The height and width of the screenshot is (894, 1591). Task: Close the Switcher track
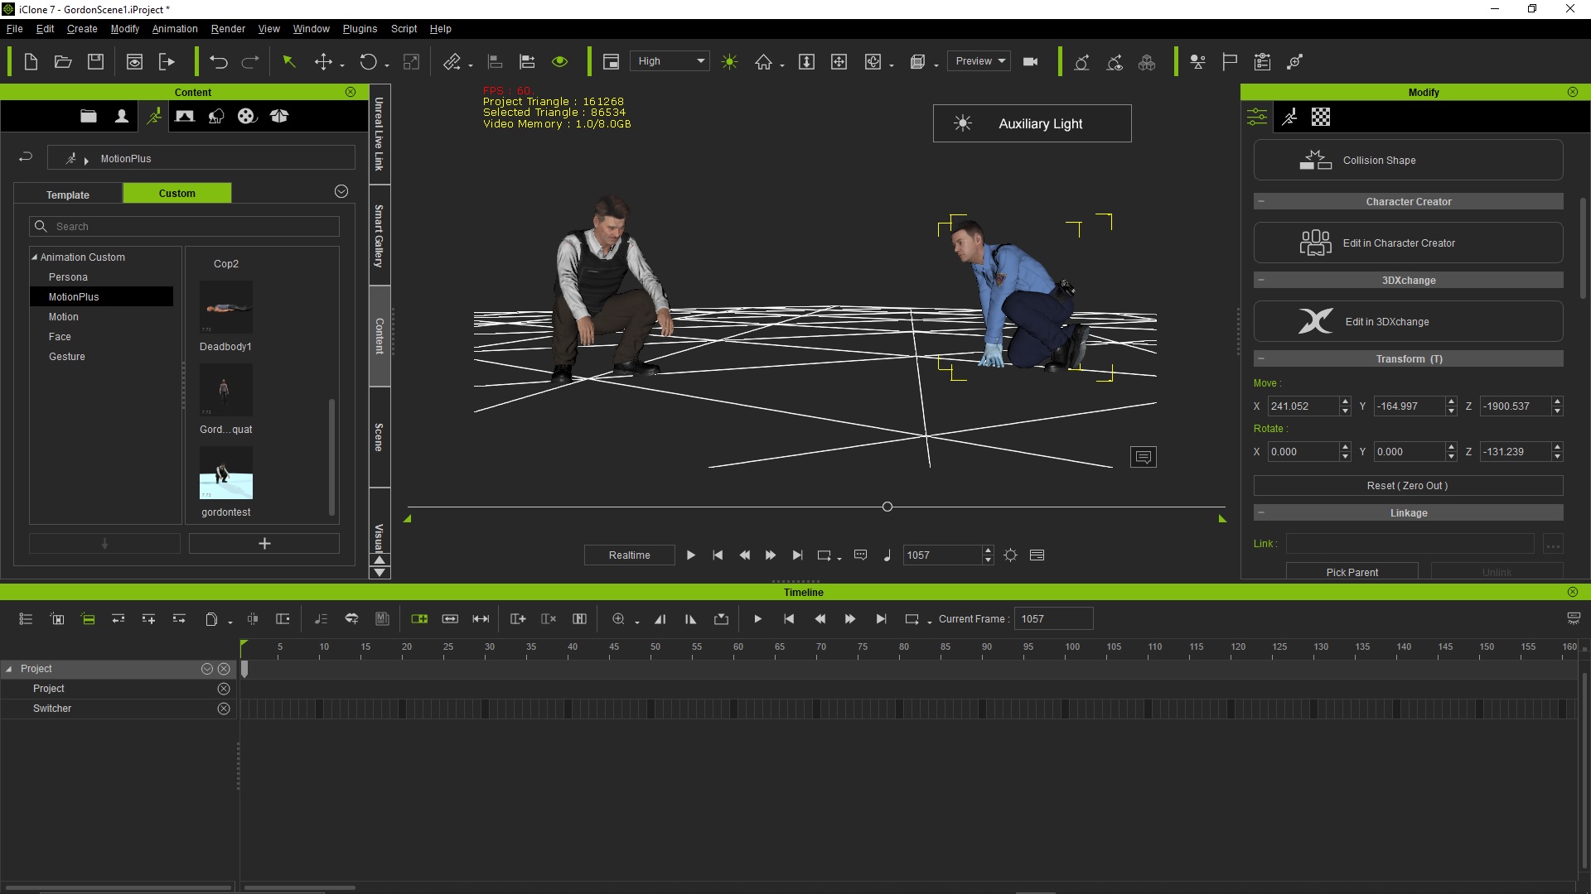(224, 709)
